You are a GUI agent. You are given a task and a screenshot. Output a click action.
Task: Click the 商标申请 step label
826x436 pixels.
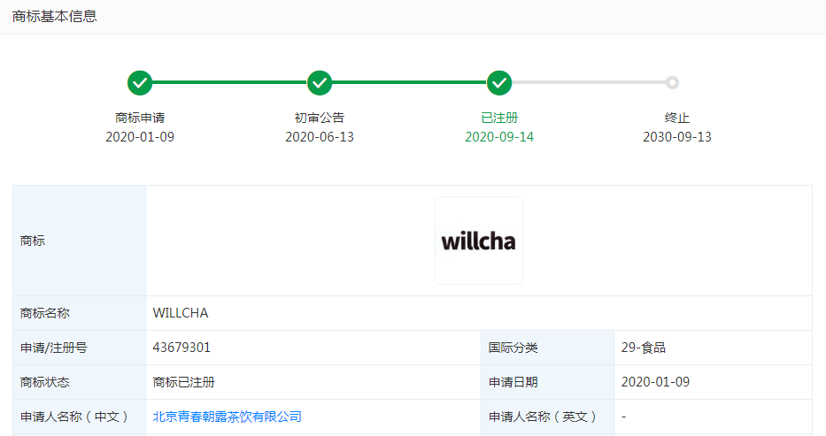[x=140, y=118]
